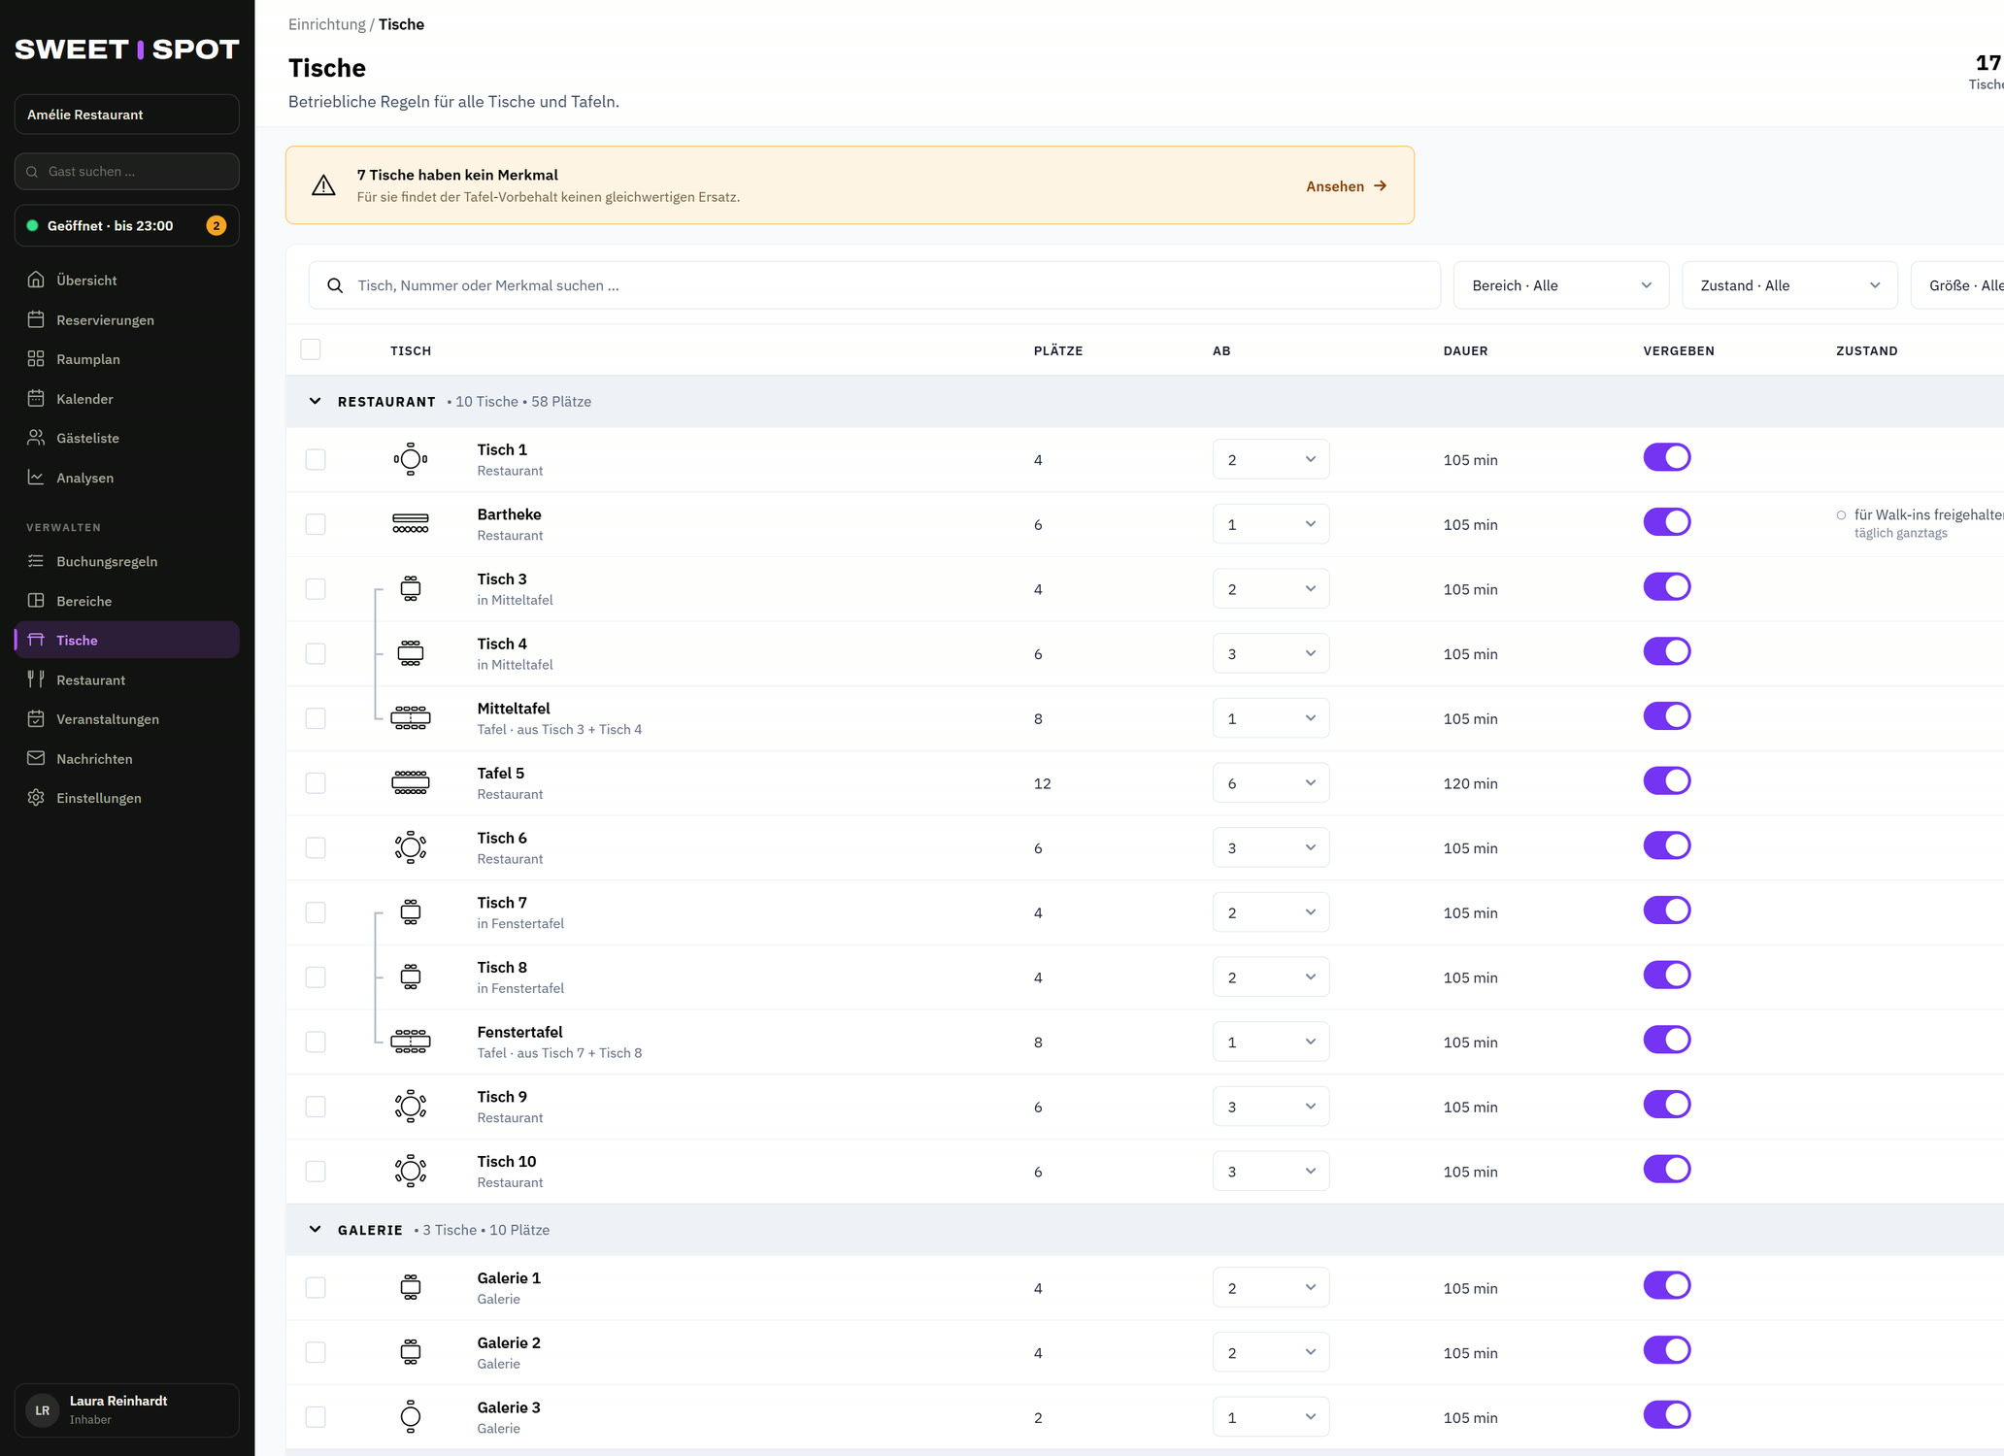Click the Reservierungen calendar icon
Viewport: 2004px width, 1456px height.
36,319
